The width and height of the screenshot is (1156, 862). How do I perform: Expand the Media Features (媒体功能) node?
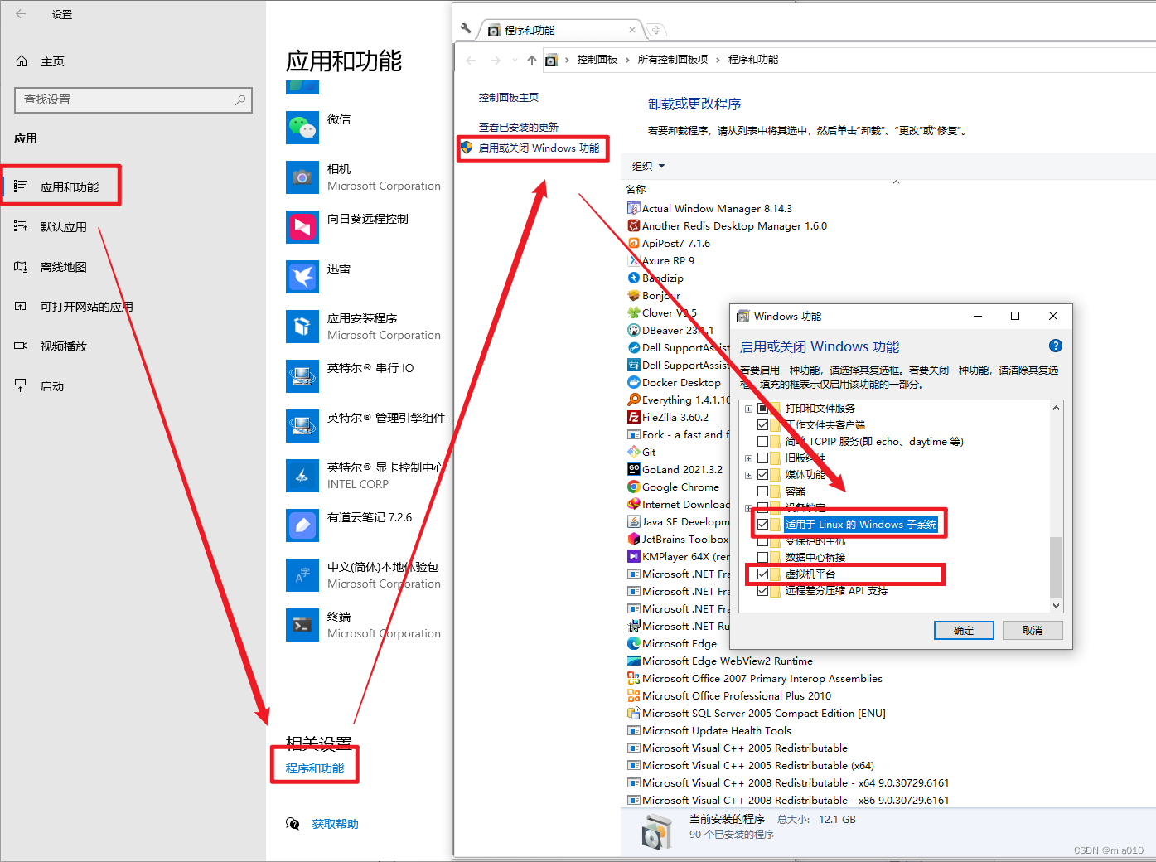pos(749,475)
